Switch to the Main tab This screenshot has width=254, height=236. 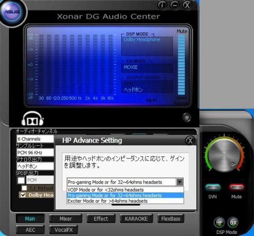point(30,218)
